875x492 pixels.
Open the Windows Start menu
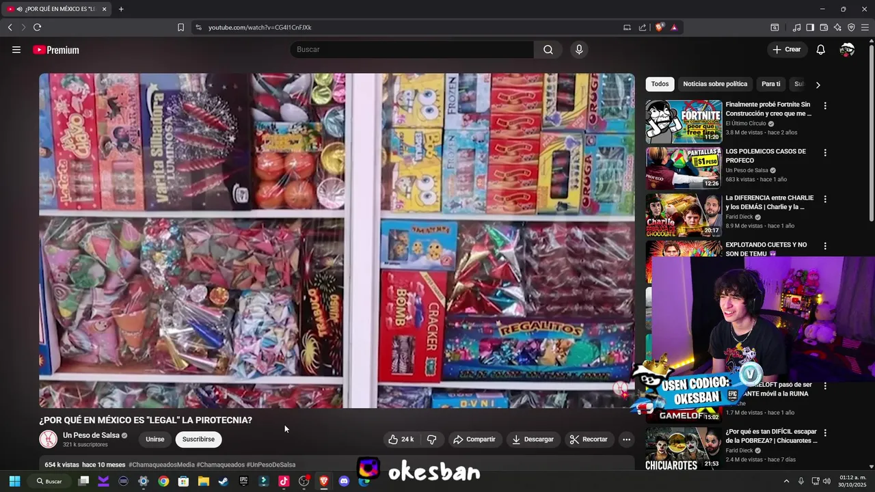point(14,481)
